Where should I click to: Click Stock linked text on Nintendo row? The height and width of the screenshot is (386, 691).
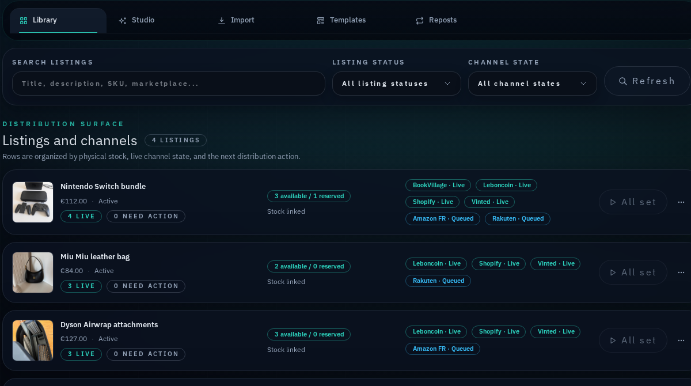point(286,211)
